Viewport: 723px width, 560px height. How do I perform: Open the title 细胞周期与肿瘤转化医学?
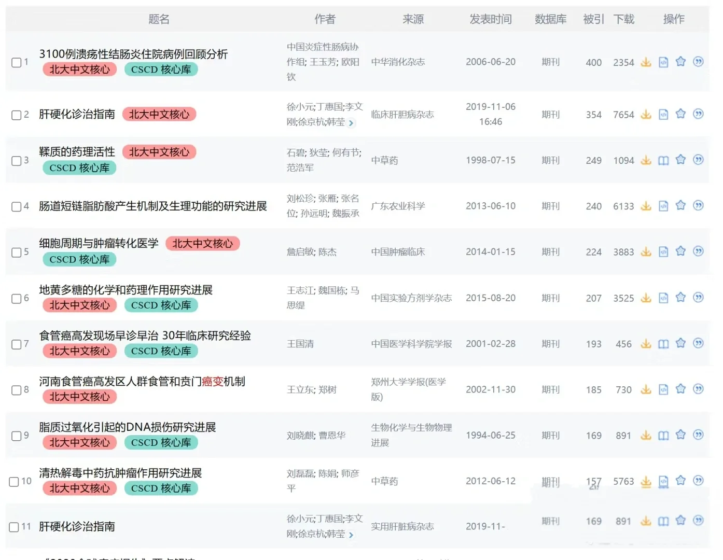click(99, 244)
